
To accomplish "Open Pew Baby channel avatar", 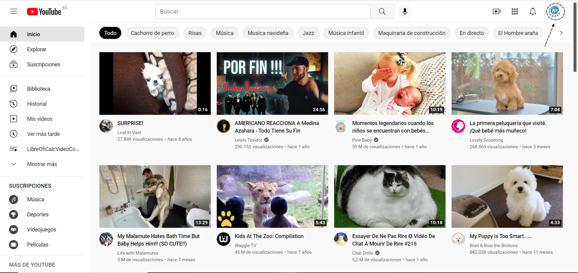I will (341, 126).
